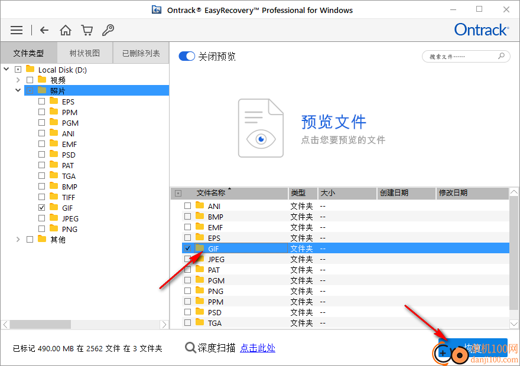Click the PAT folder icon in file list

200,269
